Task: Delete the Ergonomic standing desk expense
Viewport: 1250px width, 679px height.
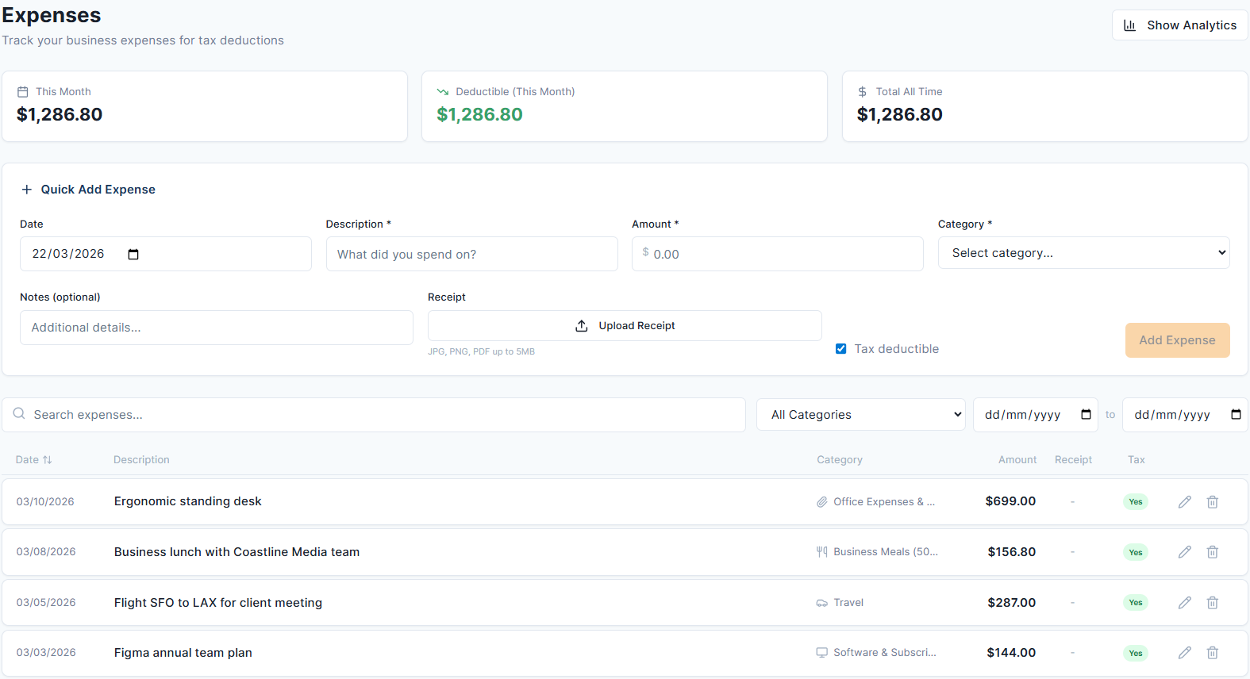Action: point(1212,502)
